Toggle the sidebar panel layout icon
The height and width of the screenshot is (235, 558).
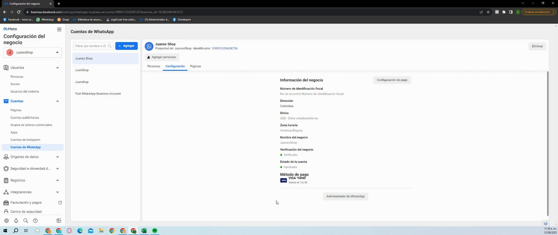[x=59, y=221]
